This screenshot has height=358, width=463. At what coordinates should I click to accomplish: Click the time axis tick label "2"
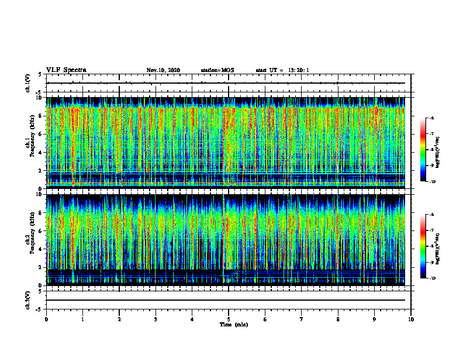tap(119, 319)
